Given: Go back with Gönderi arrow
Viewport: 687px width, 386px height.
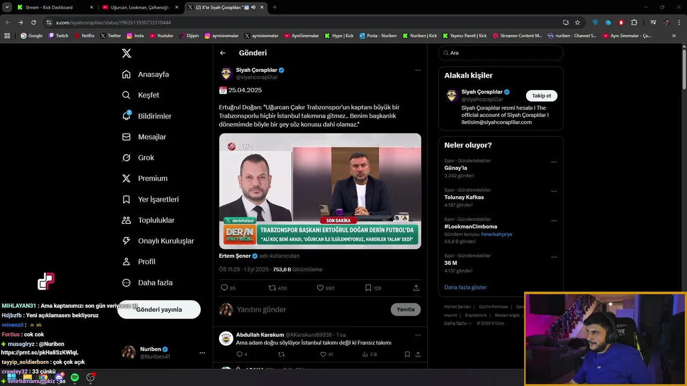Looking at the screenshot, I should click(x=223, y=53).
